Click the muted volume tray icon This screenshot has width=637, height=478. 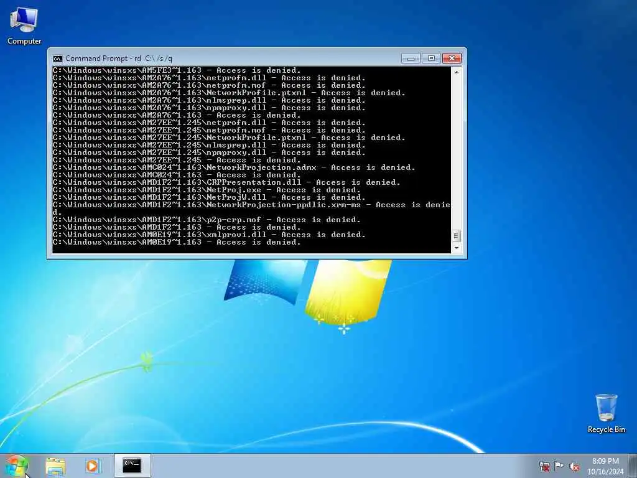(x=574, y=466)
